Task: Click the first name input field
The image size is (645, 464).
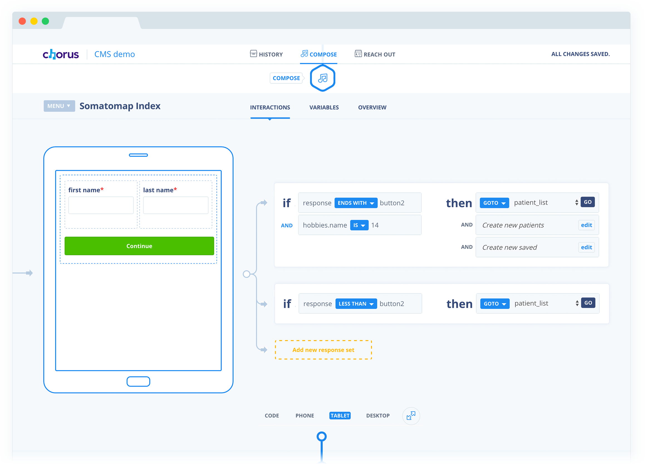Action: [x=101, y=205]
